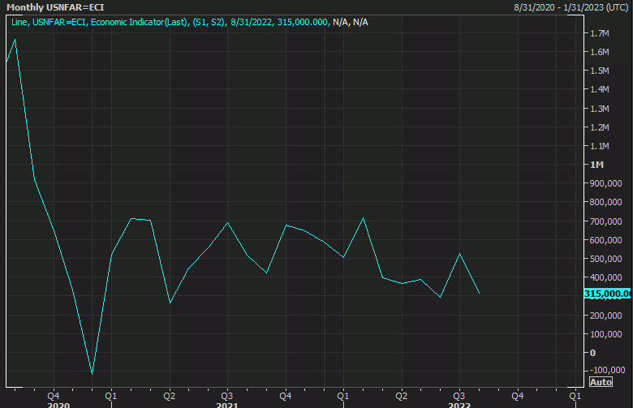This screenshot has height=408, width=633.
Task: Click the highlighted 315,000.00 price label
Action: [x=607, y=294]
